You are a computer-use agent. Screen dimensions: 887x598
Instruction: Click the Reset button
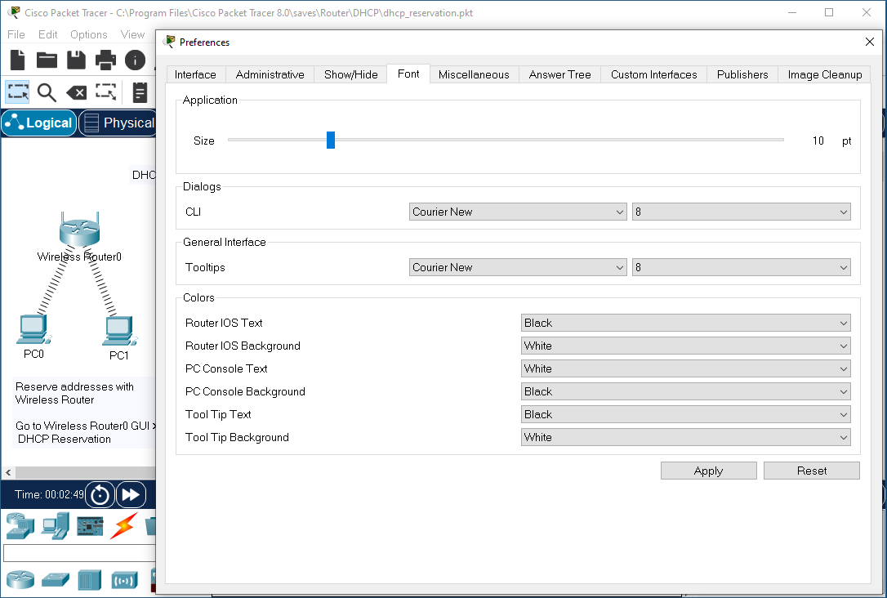coord(812,471)
